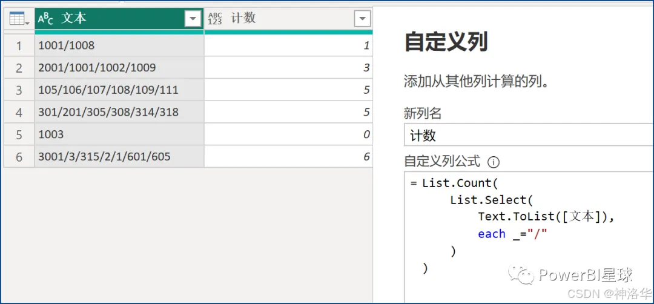Click the 计数 value in the 105/106/107 row
The height and width of the screenshot is (304, 654).
click(x=288, y=90)
